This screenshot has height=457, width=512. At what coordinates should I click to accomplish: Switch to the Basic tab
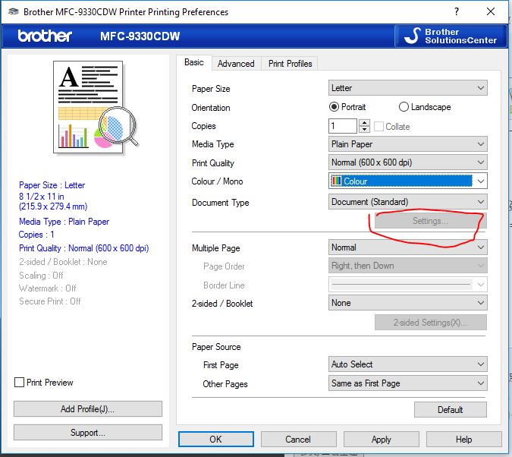[194, 62]
